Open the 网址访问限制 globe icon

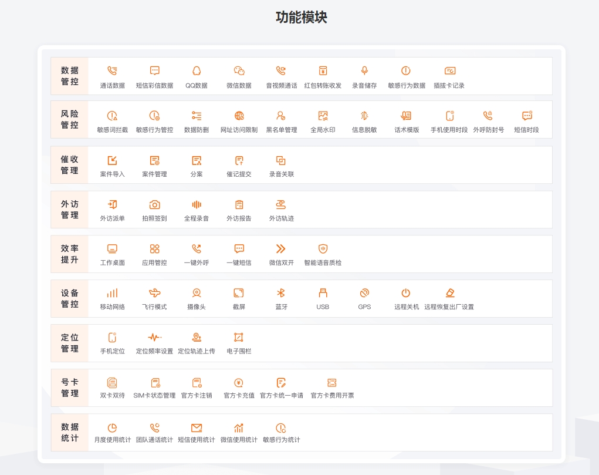pos(239,116)
